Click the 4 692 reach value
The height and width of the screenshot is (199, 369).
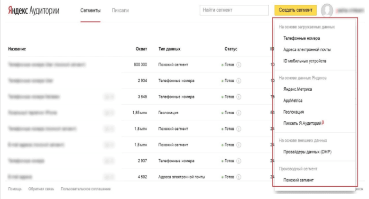coord(142,177)
